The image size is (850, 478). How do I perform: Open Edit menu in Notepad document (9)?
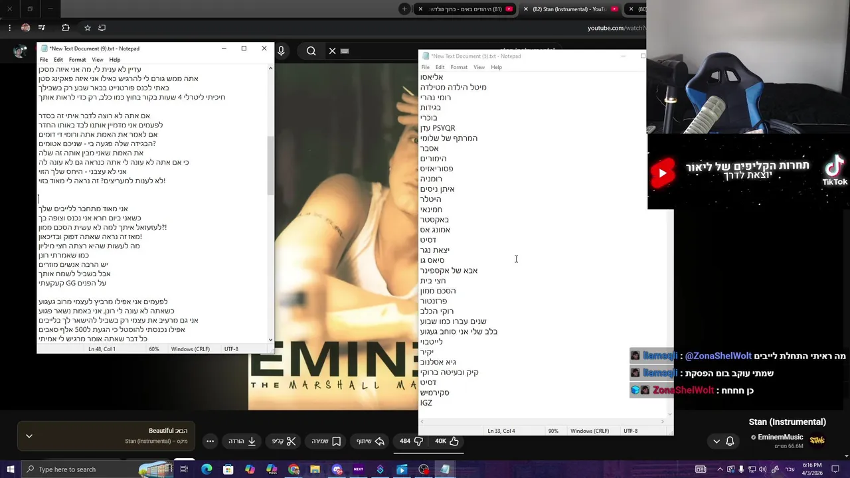[58, 60]
